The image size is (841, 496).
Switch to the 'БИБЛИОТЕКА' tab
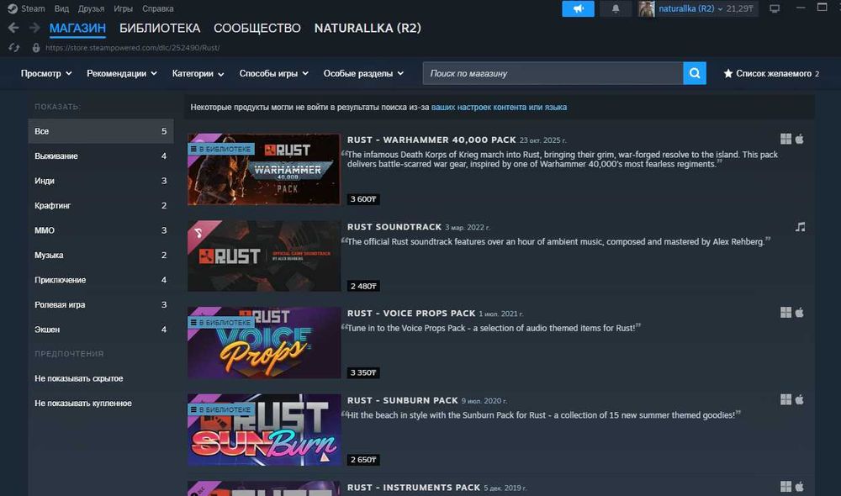[x=160, y=28]
